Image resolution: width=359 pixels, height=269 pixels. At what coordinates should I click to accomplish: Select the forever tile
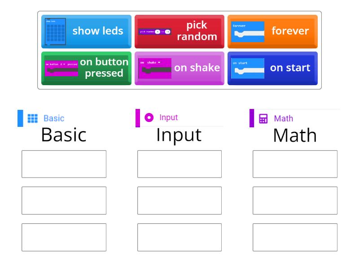tap(273, 31)
